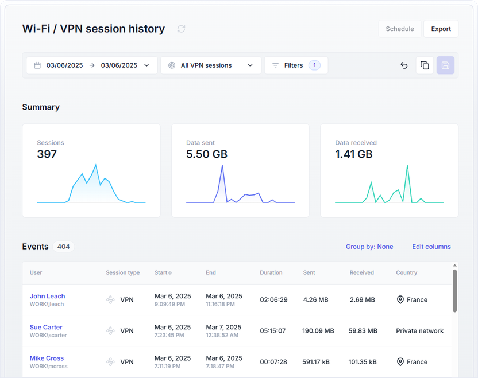Click the Sessions summary chart
This screenshot has width=478, height=378.
(x=91, y=184)
